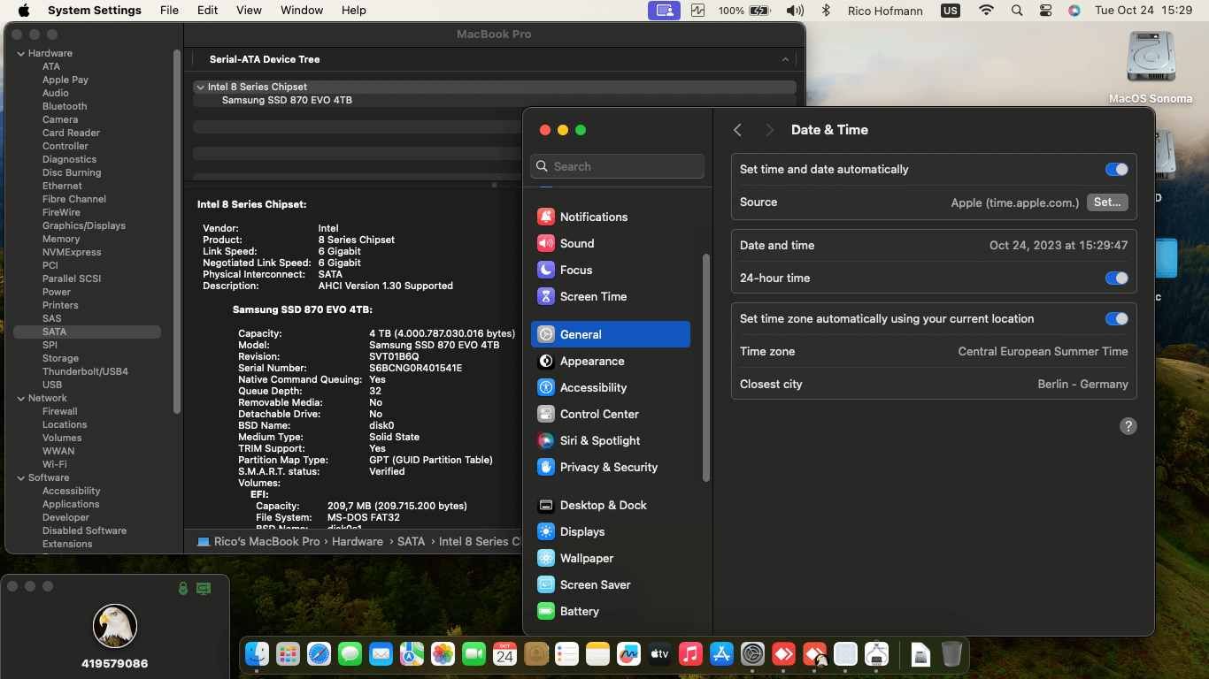This screenshot has width=1209, height=679.
Task: Open the MacOS Sonoma drive on desktop
Action: (1151, 67)
